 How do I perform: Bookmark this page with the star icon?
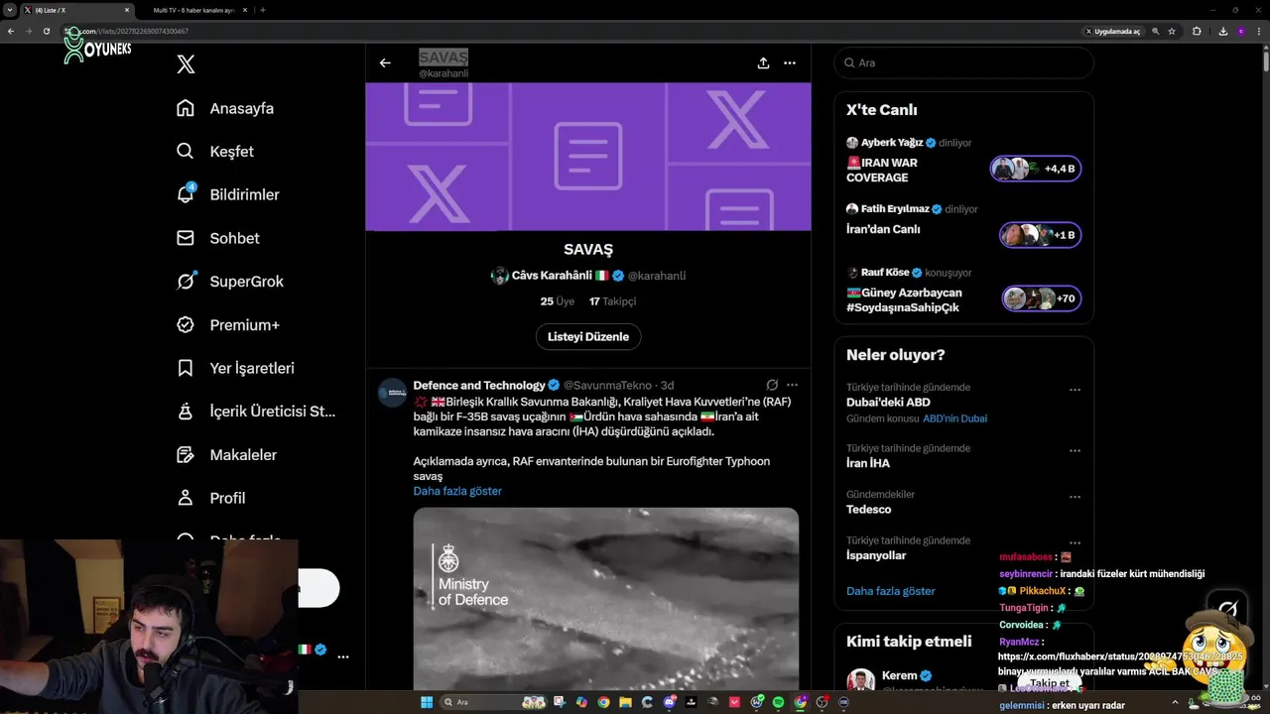1172,32
